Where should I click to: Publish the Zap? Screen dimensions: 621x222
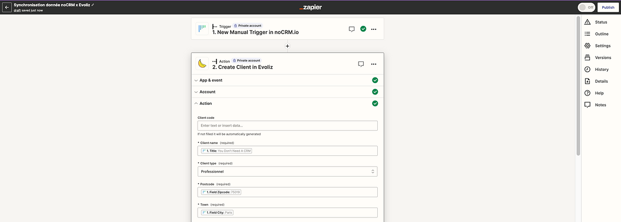pos(607,7)
